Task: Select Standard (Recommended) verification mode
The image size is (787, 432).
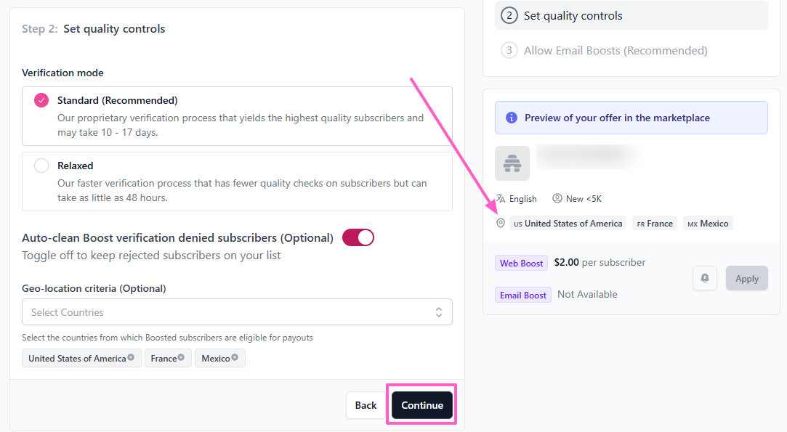Action: [x=41, y=100]
